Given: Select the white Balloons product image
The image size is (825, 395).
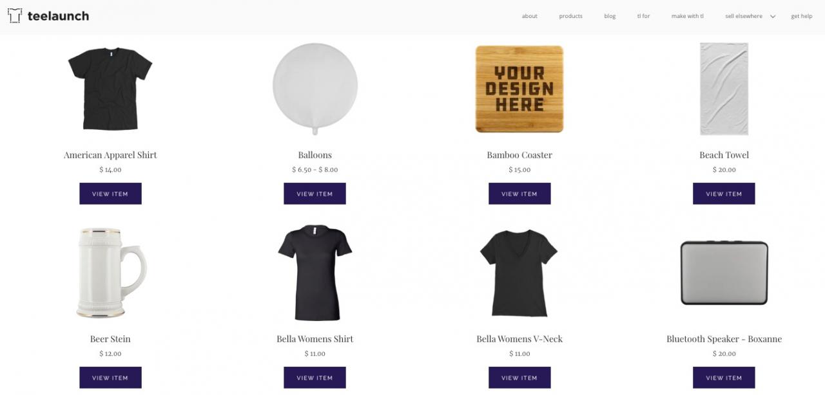Looking at the screenshot, I should [315, 89].
